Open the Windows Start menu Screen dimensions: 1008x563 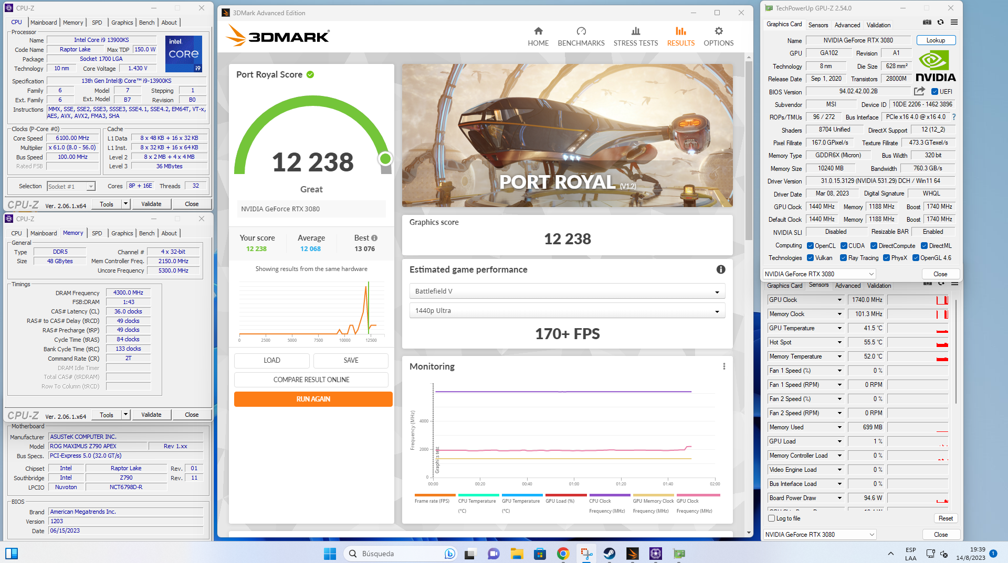pos(330,554)
